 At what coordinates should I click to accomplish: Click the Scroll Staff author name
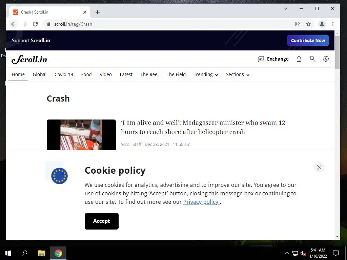click(x=131, y=144)
